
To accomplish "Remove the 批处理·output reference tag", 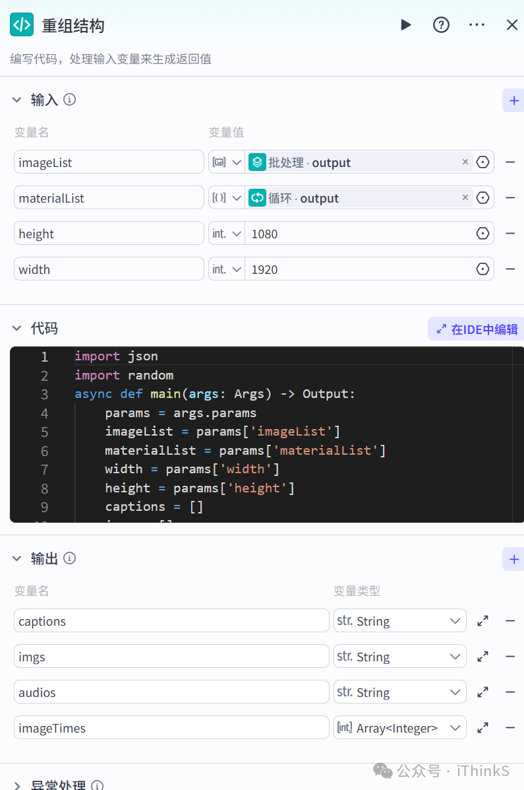I will [465, 162].
